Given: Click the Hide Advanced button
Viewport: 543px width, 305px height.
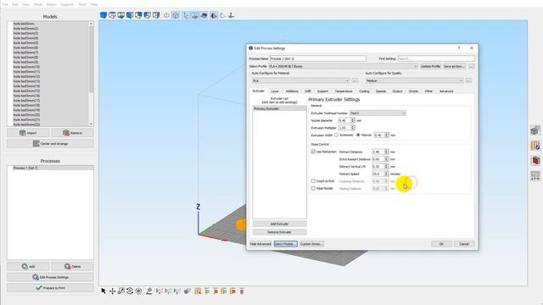Looking at the screenshot, I should point(260,244).
